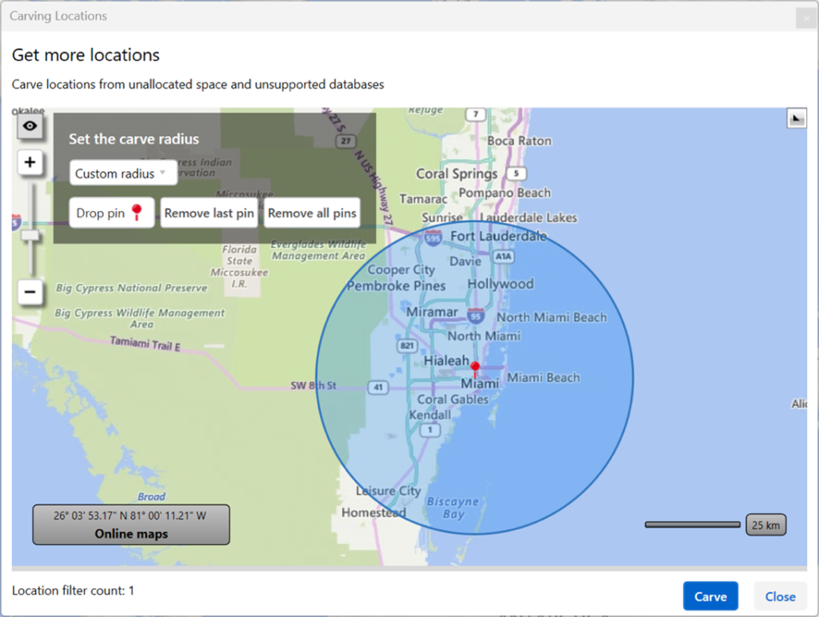Click the Interstate 95 shield icon
Screen dimensions: 819x617
475,316
